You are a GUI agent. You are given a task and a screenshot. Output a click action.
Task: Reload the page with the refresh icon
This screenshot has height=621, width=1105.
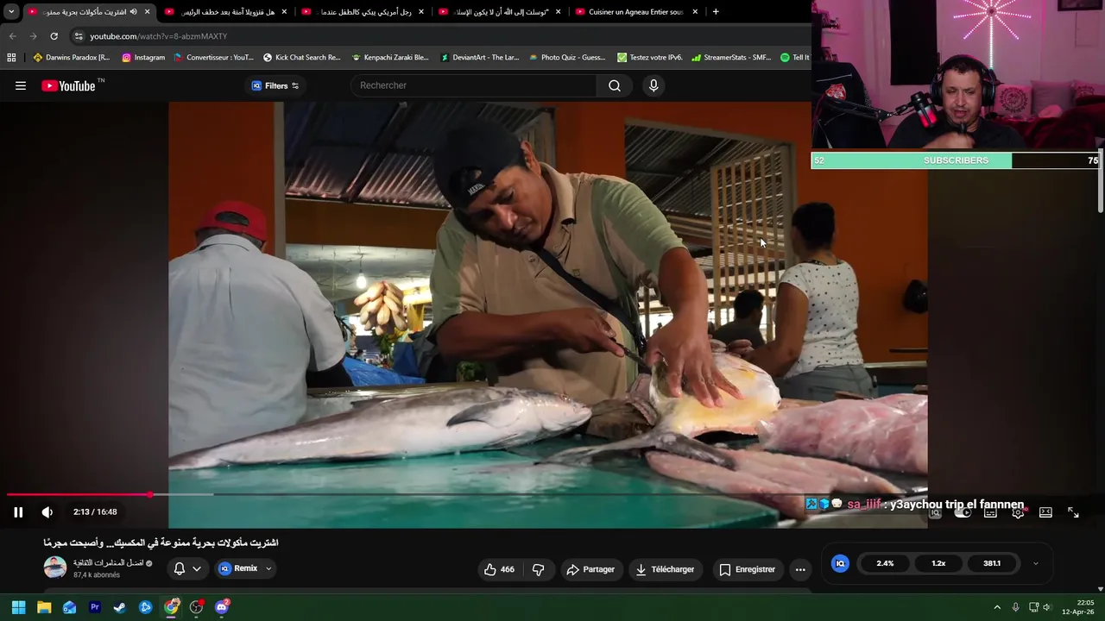(x=54, y=36)
